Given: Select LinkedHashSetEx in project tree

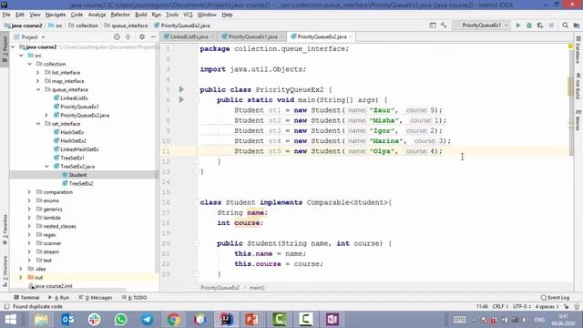Looking at the screenshot, I should click(x=79, y=149).
